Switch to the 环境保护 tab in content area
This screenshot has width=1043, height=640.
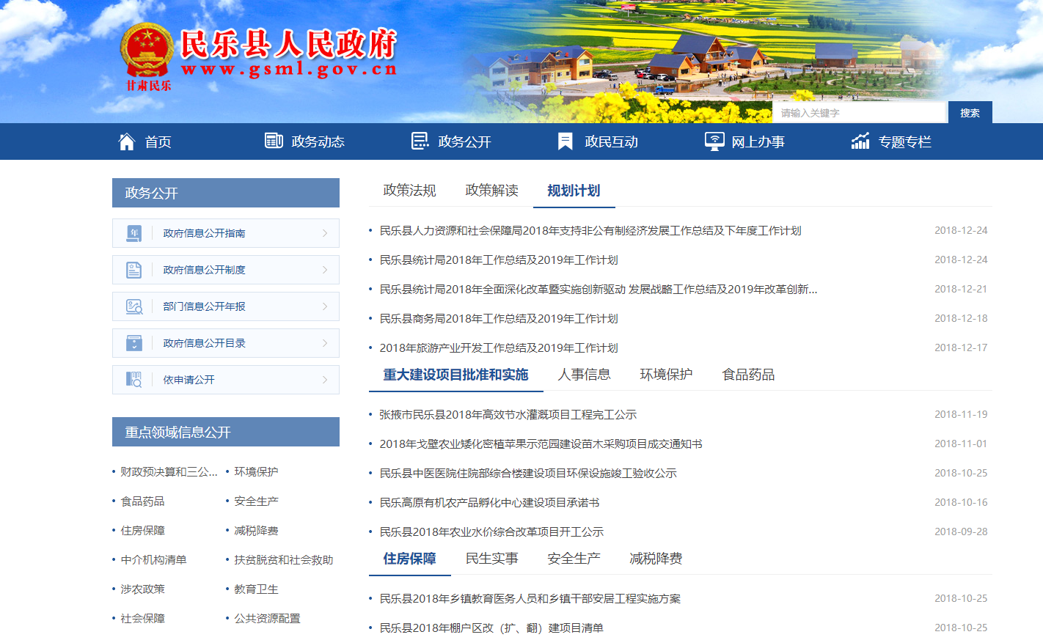tap(666, 375)
